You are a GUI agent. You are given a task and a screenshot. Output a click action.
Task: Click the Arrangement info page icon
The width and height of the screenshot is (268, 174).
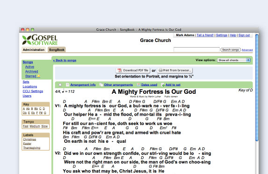(67, 85)
